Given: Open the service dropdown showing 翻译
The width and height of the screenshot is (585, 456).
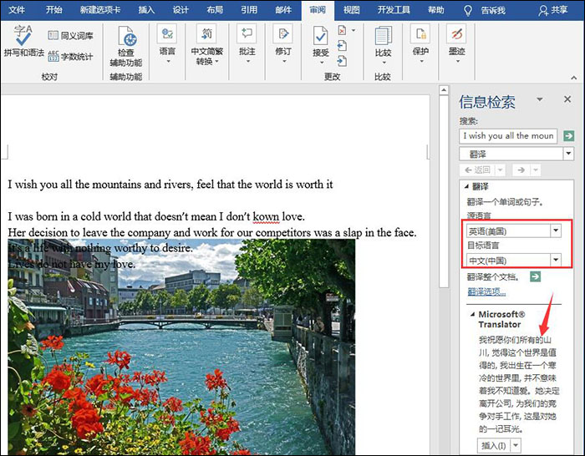Looking at the screenshot, I should coord(568,154).
